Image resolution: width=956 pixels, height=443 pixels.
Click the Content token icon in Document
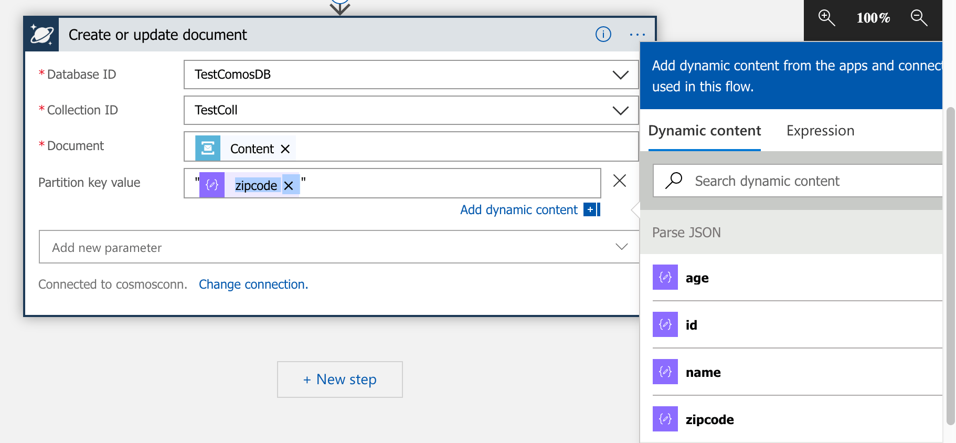208,149
